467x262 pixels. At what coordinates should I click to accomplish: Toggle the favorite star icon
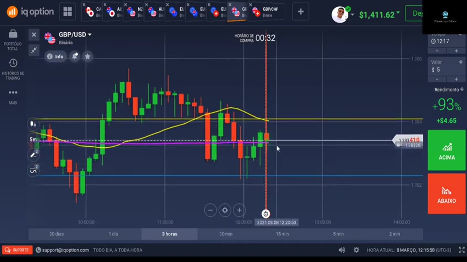pyautogui.click(x=88, y=56)
